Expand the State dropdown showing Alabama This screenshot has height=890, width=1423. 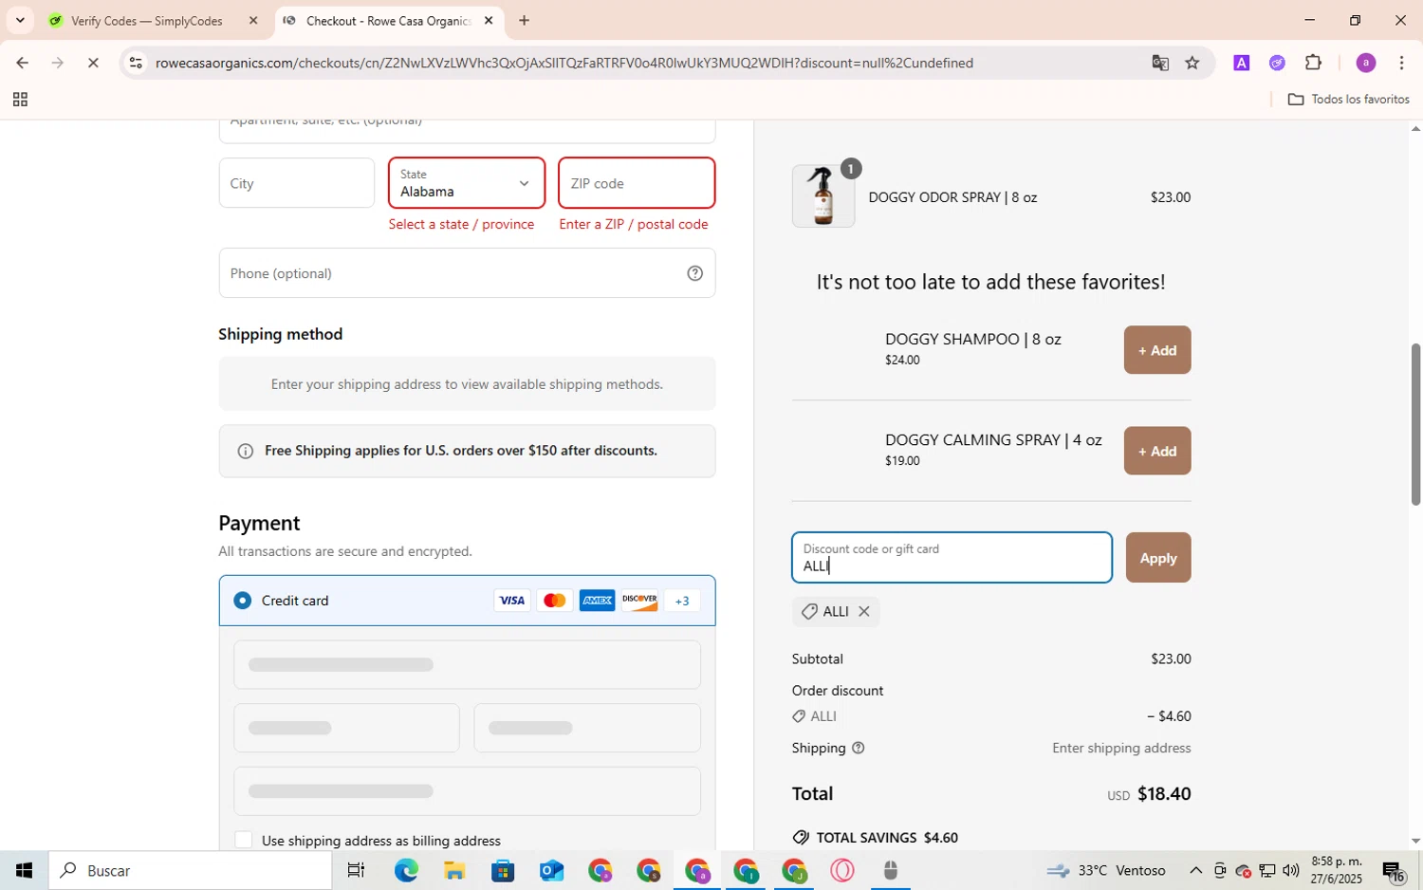pos(467,183)
